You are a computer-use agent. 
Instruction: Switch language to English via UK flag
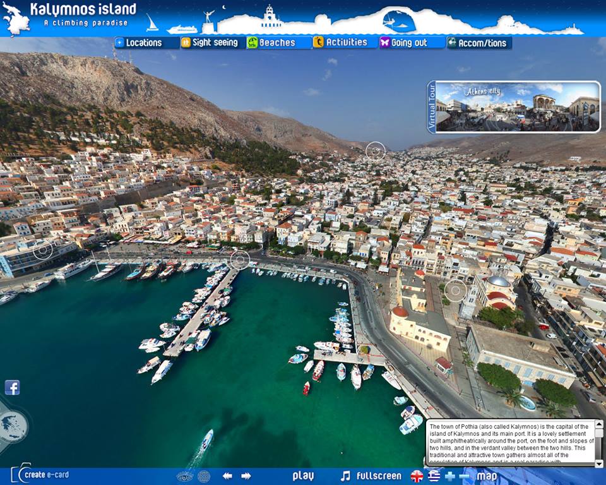coord(417,477)
